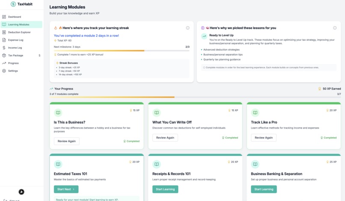The height and width of the screenshot is (201, 345).
Task: Click the round black badge at sidebar bottom
Action: pos(21,192)
